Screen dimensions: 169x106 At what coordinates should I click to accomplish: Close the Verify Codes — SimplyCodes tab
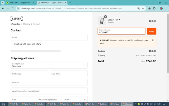(x=34, y=3)
